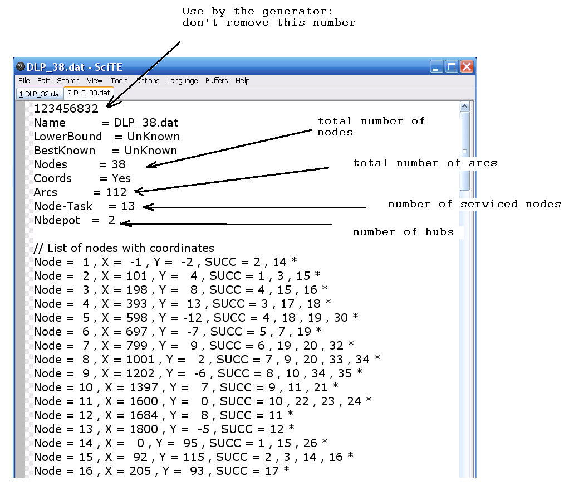Switch to the 1 DLP_32.dat tab

pyautogui.click(x=40, y=94)
